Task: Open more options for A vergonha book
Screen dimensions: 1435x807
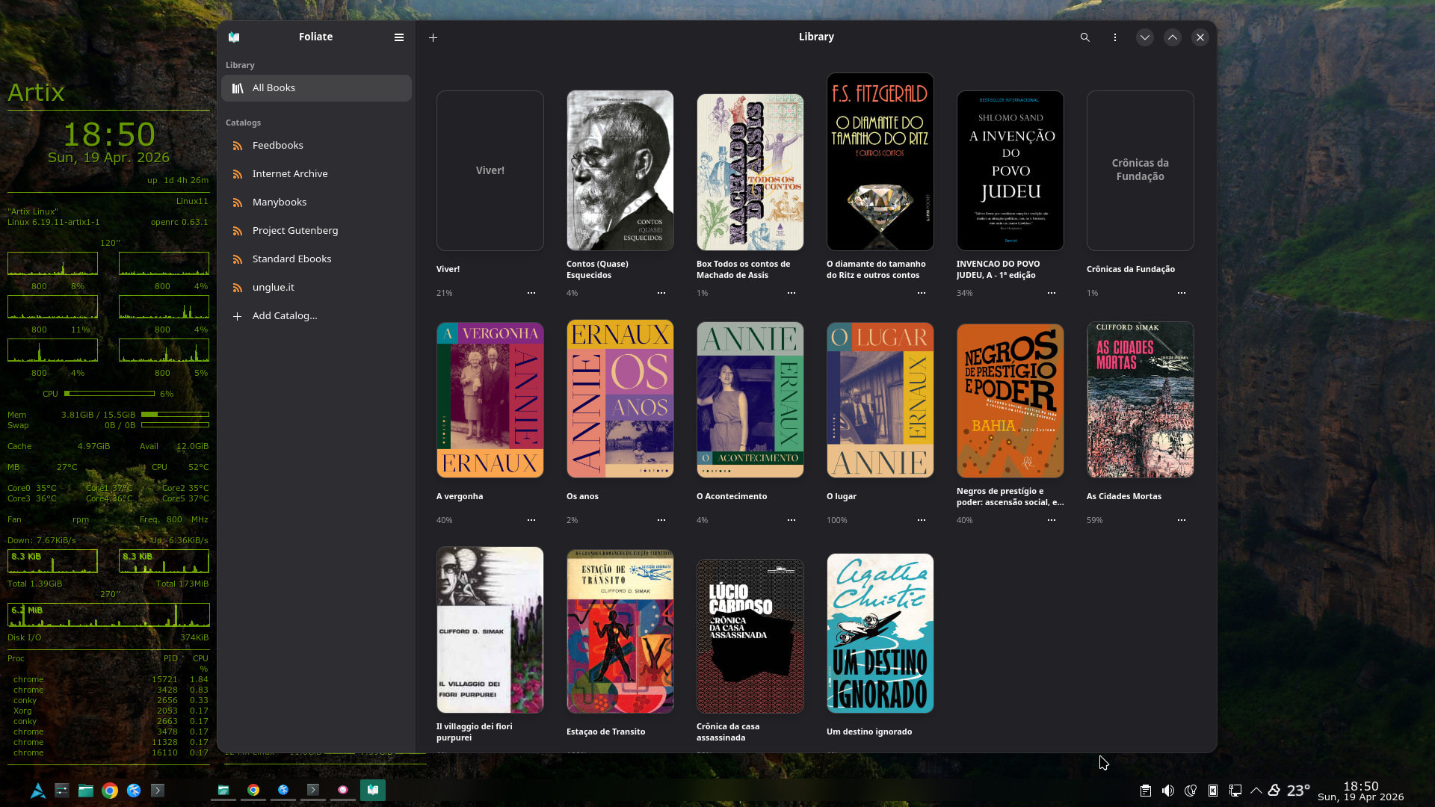Action: point(531,520)
